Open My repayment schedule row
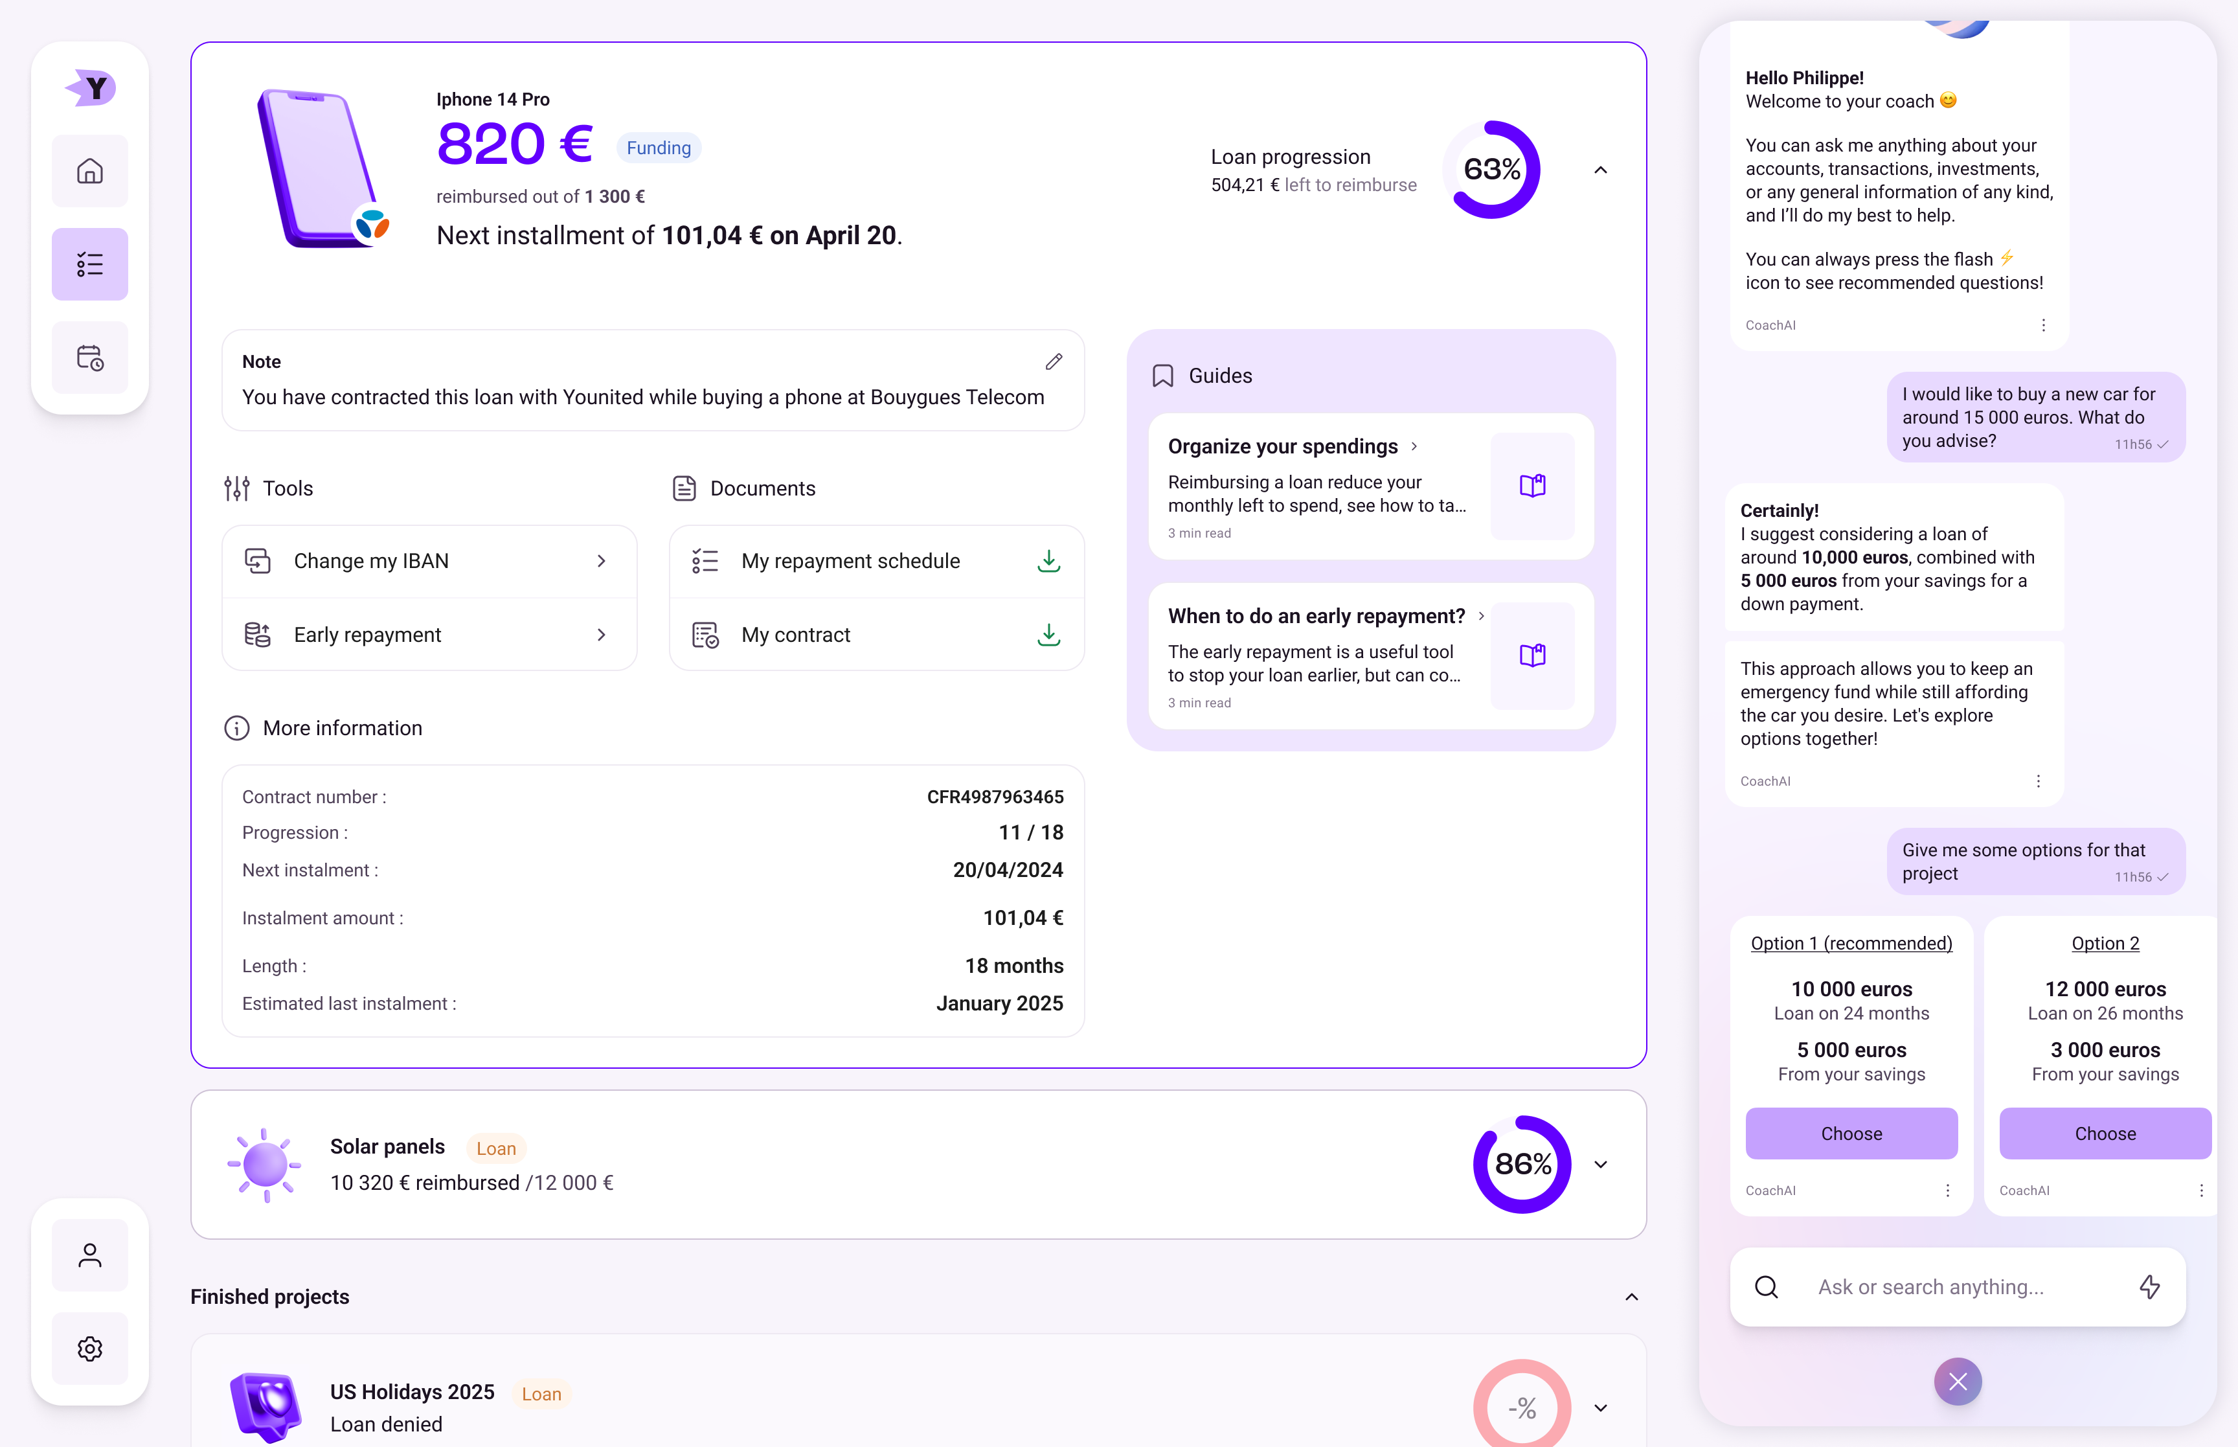Screen dimensions: 2238x1447 coord(876,561)
